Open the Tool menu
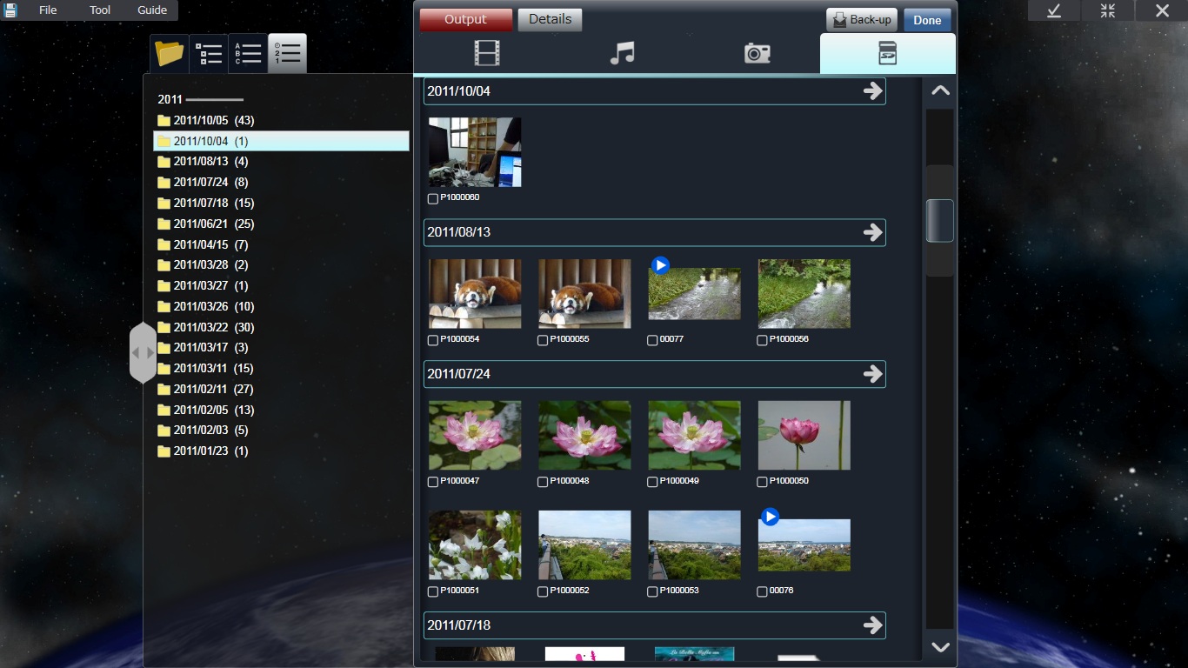 (100, 10)
